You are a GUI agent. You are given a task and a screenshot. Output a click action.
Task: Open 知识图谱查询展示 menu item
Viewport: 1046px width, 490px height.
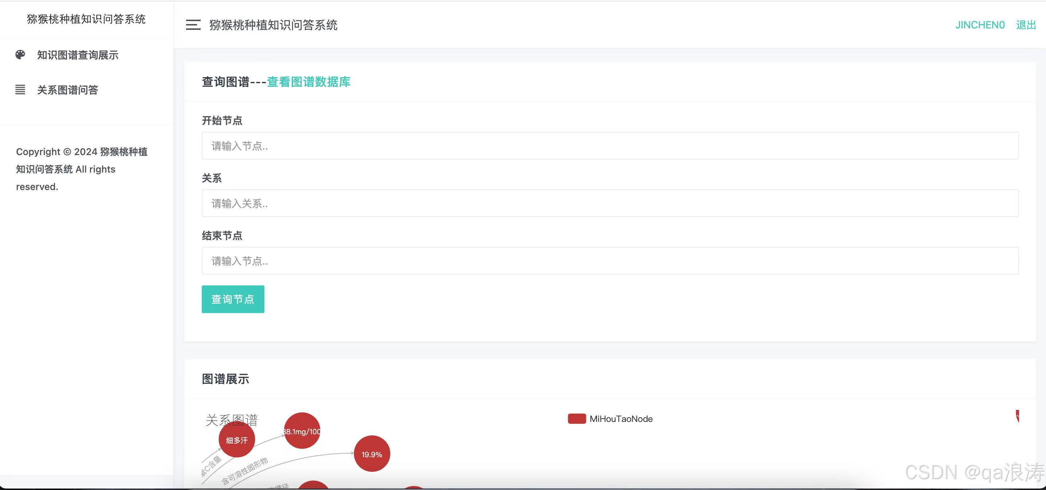coord(78,55)
